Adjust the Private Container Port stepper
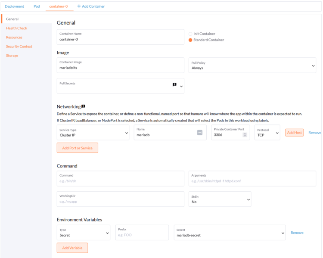Image resolution: width=323 pixels, height=258 pixels. (245, 135)
